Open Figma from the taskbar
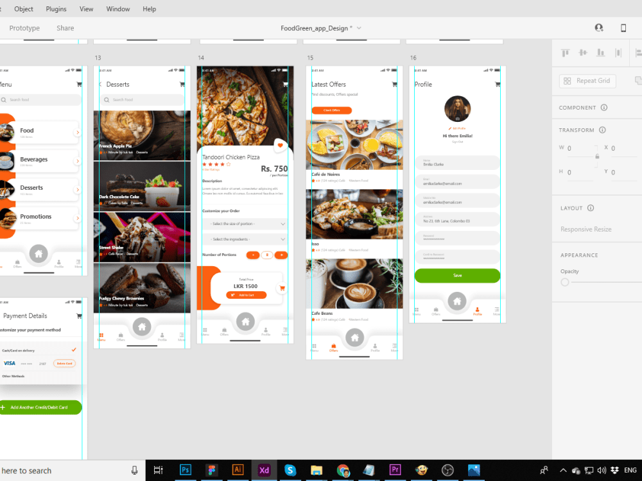Image resolution: width=642 pixels, height=481 pixels. point(212,470)
